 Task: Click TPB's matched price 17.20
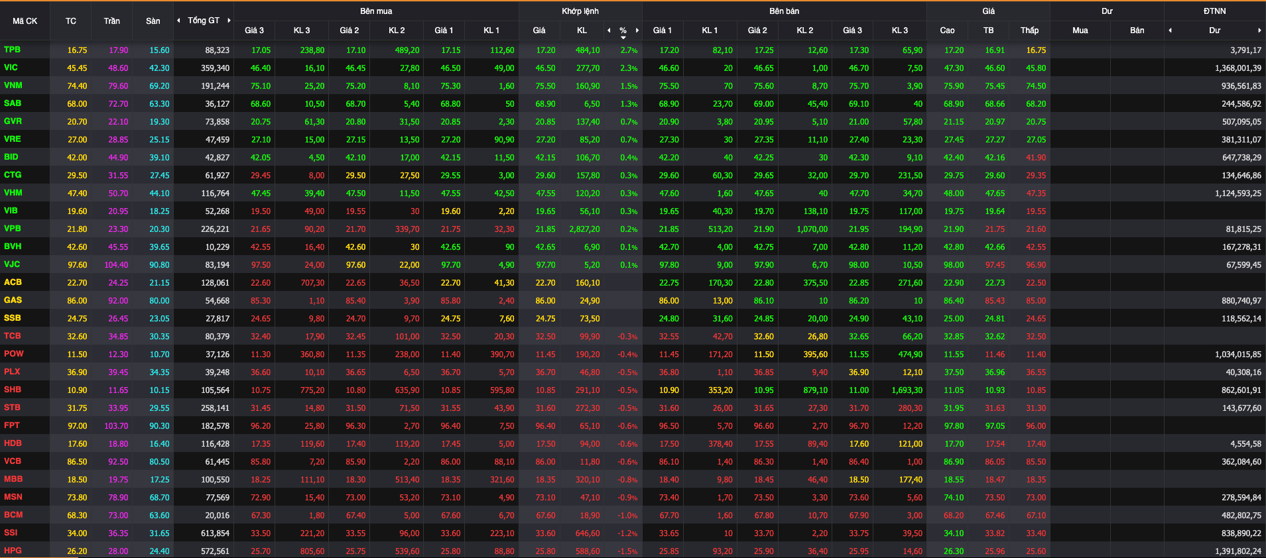(546, 50)
